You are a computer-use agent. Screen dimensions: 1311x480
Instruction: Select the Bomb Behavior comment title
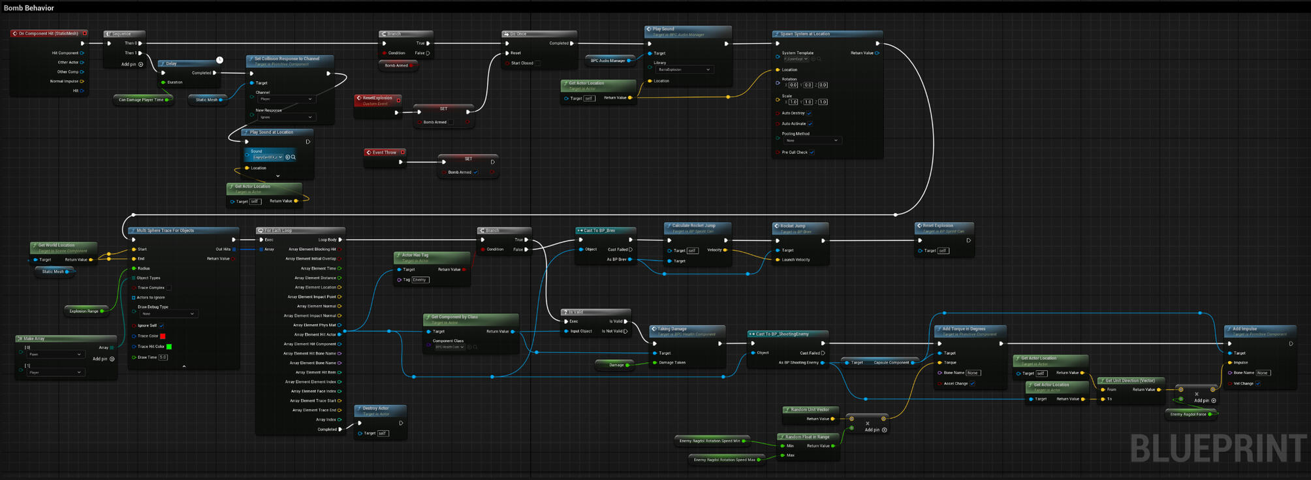point(29,8)
